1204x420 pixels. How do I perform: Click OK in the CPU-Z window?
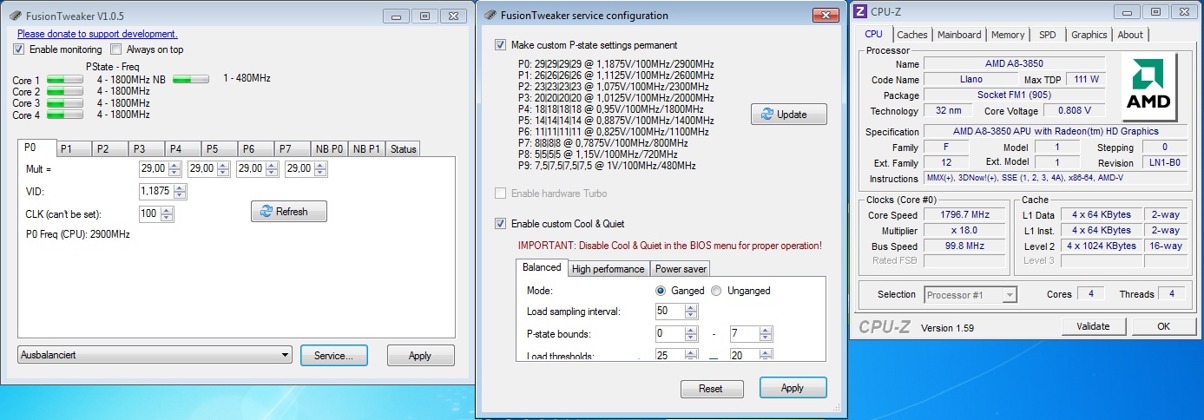[x=1163, y=326]
